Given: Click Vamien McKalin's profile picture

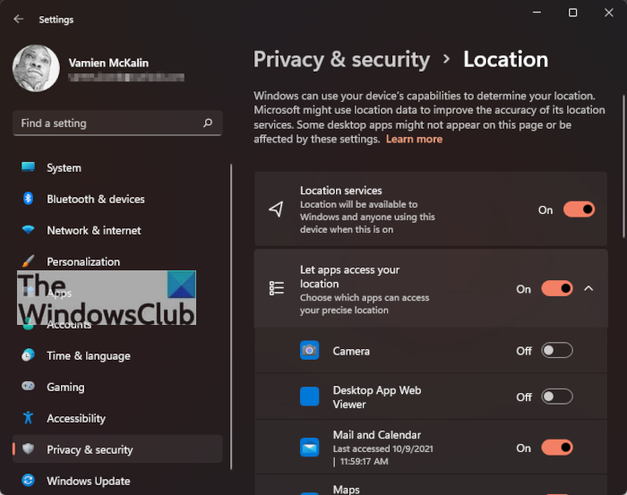Looking at the screenshot, I should [36, 69].
